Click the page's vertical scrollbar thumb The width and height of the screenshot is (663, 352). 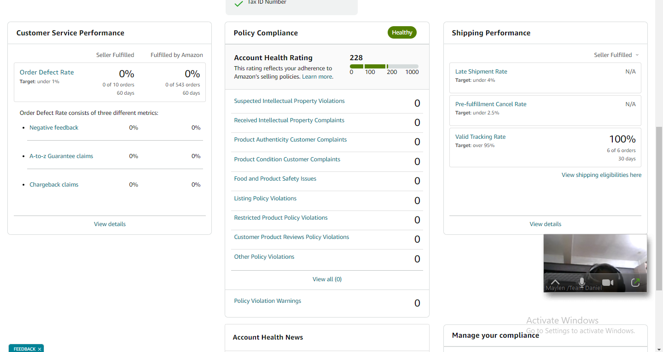click(x=658, y=209)
